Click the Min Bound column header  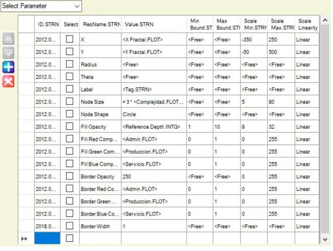click(x=200, y=24)
